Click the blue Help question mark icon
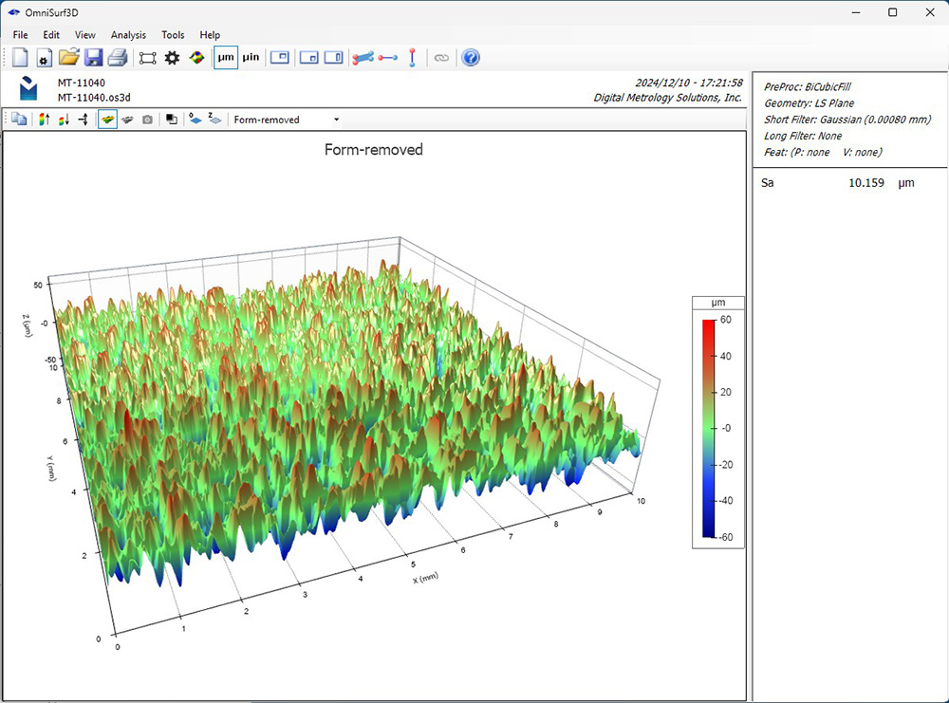 470,58
